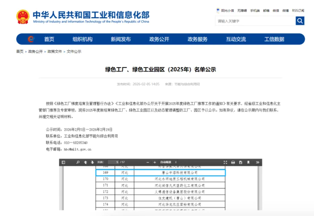
Task: Open the PDF find magnifier tool
Action: click(x=78, y=162)
